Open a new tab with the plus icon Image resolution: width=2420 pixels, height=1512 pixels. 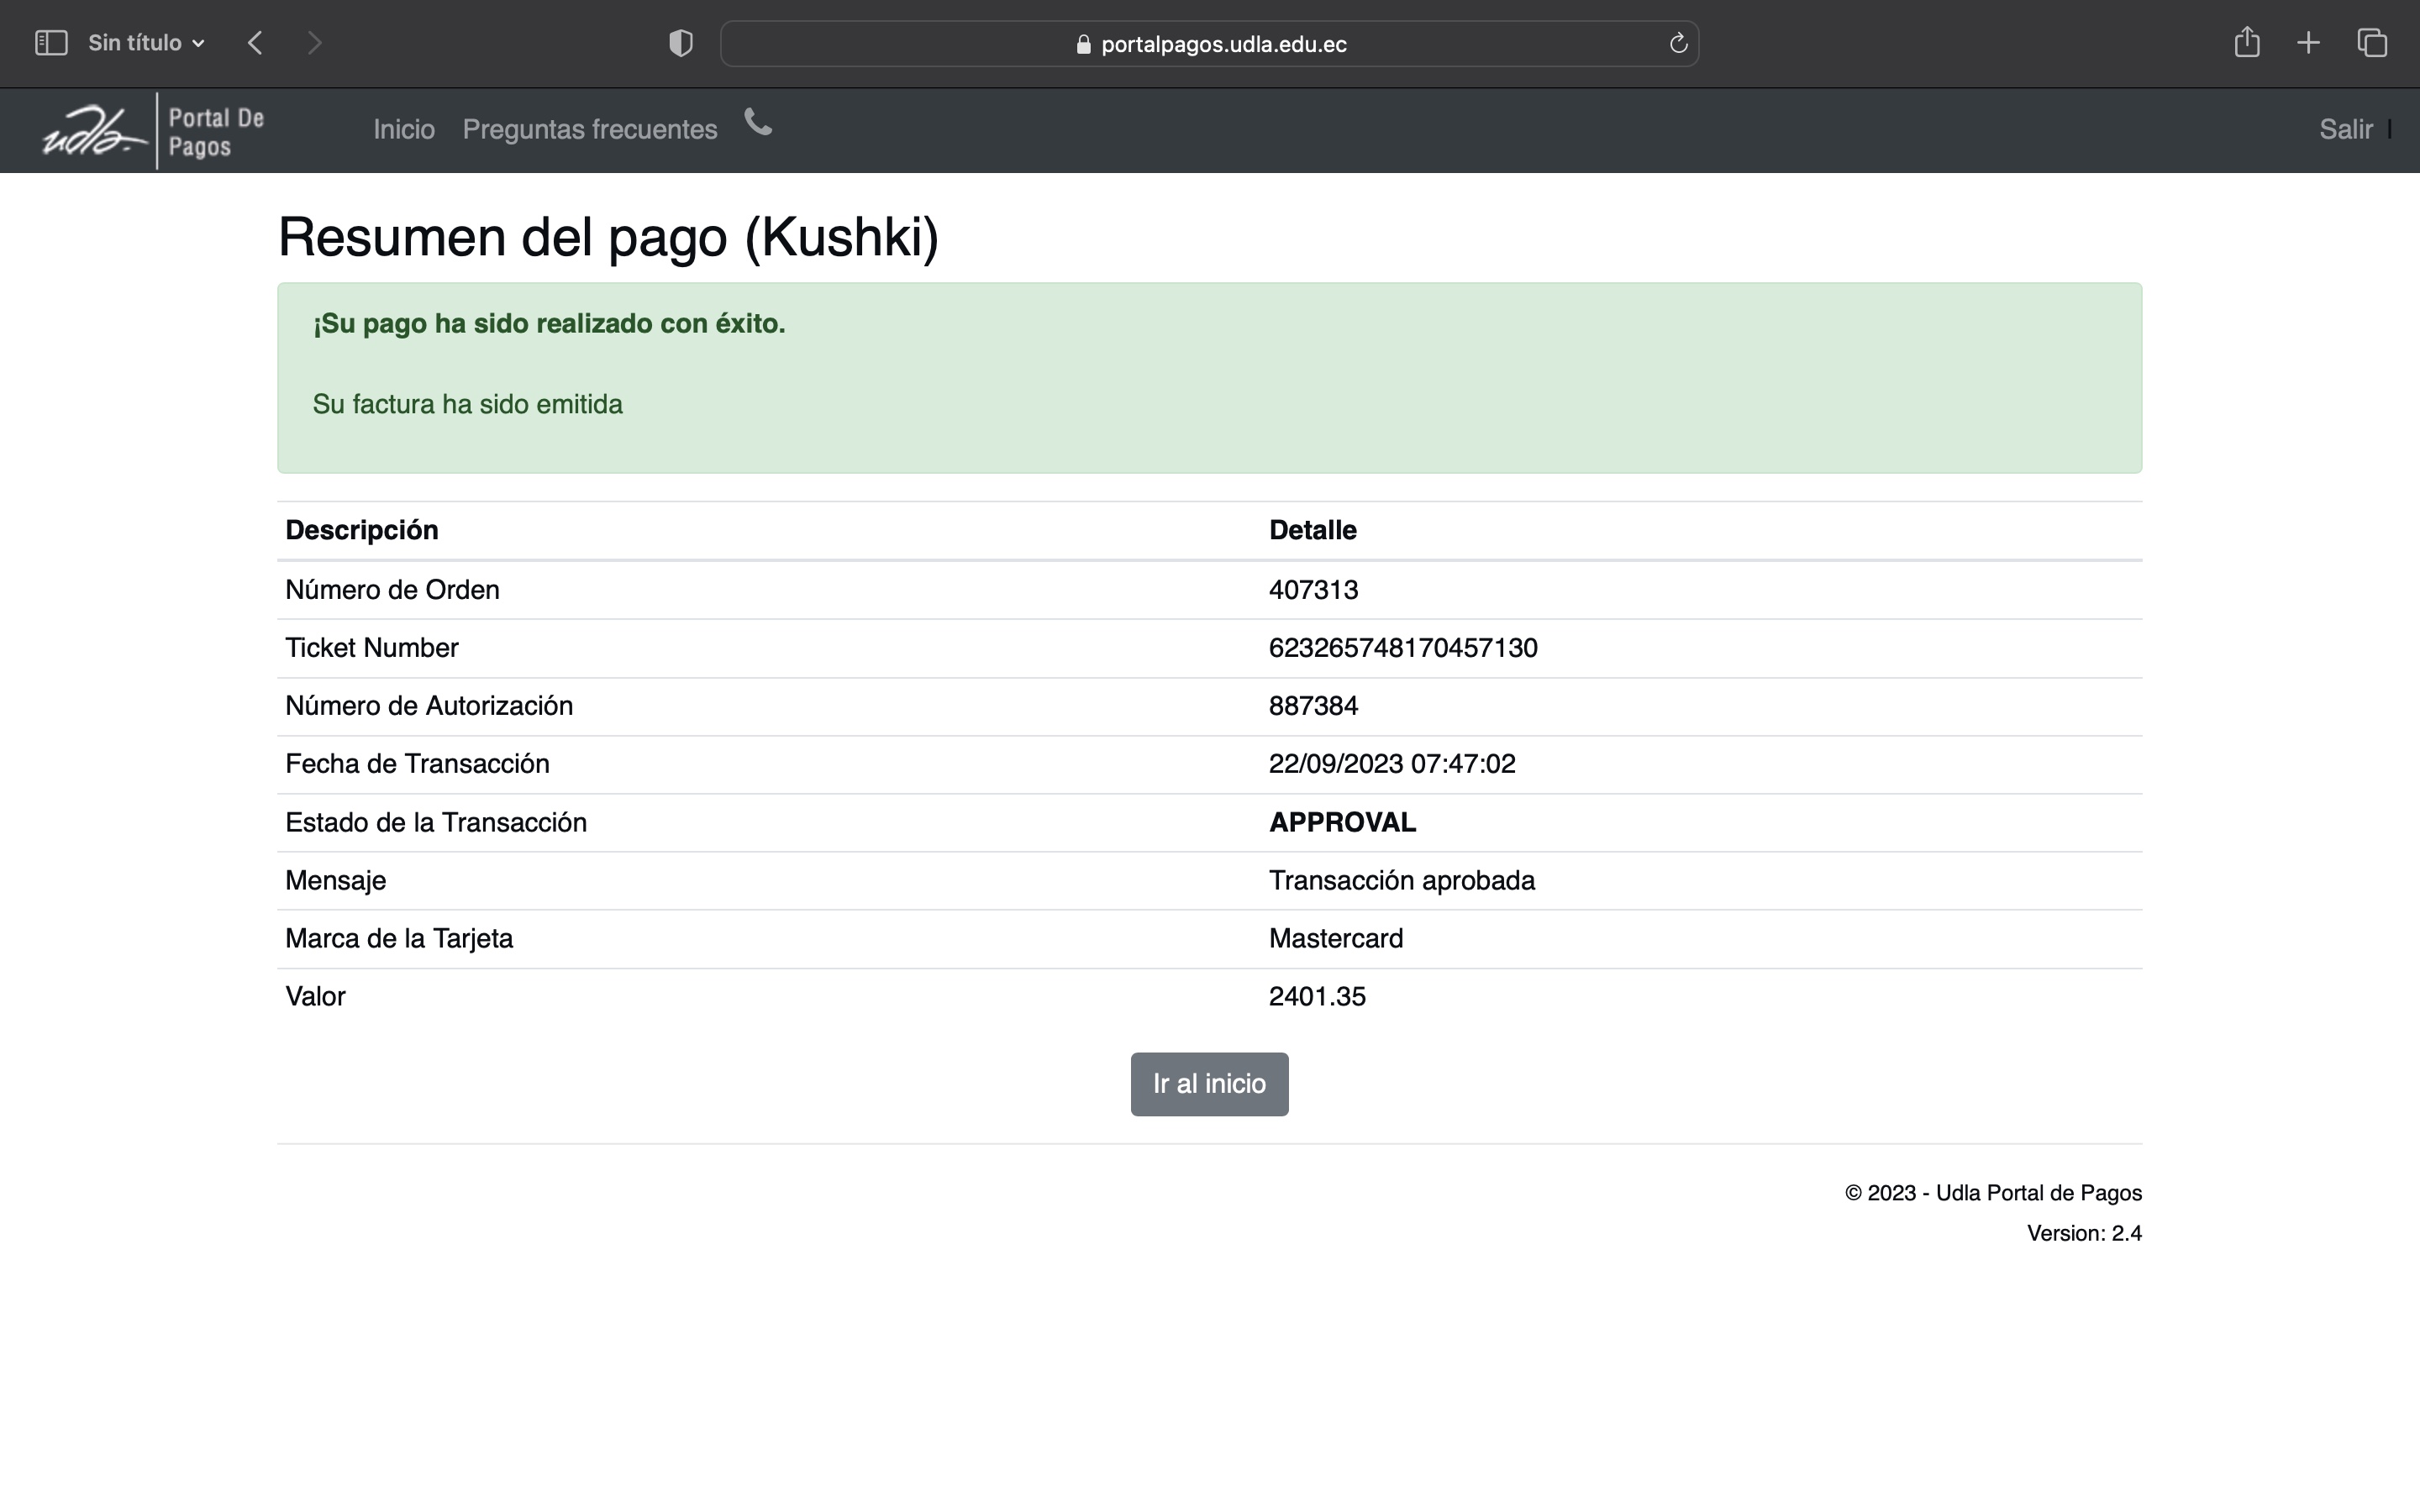[x=2308, y=43]
